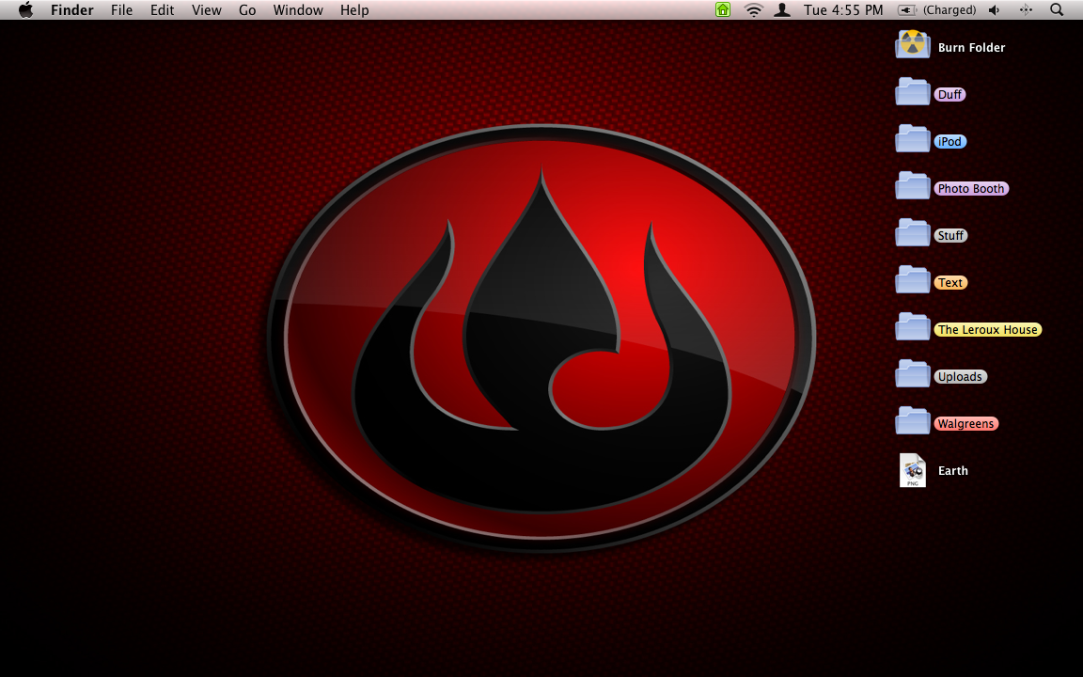Select the Burn Folder icon
Screen dimensions: 1083x677
pyautogui.click(x=913, y=44)
